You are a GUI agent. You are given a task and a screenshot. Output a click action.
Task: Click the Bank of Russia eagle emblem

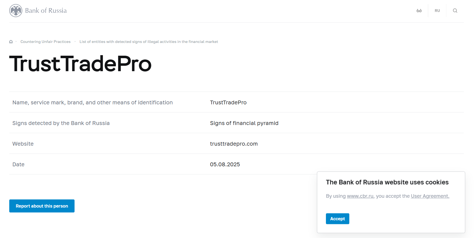click(x=16, y=11)
